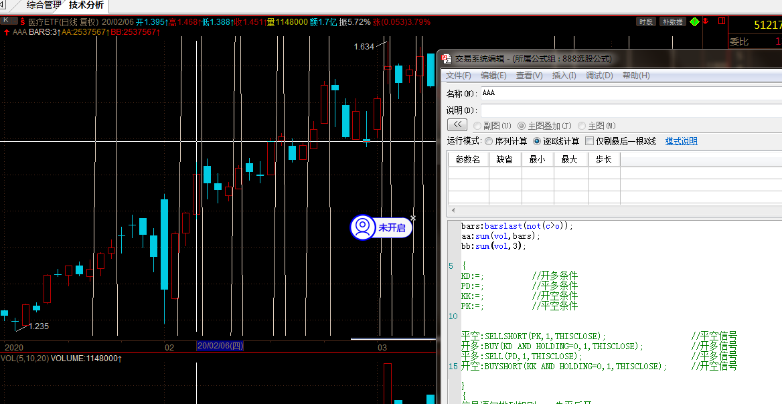This screenshot has height=404, width=782.
Task: Click the tab scroll-left arrow
Action: tap(3, 5)
